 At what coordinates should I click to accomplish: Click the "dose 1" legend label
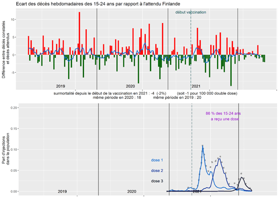click(157, 160)
